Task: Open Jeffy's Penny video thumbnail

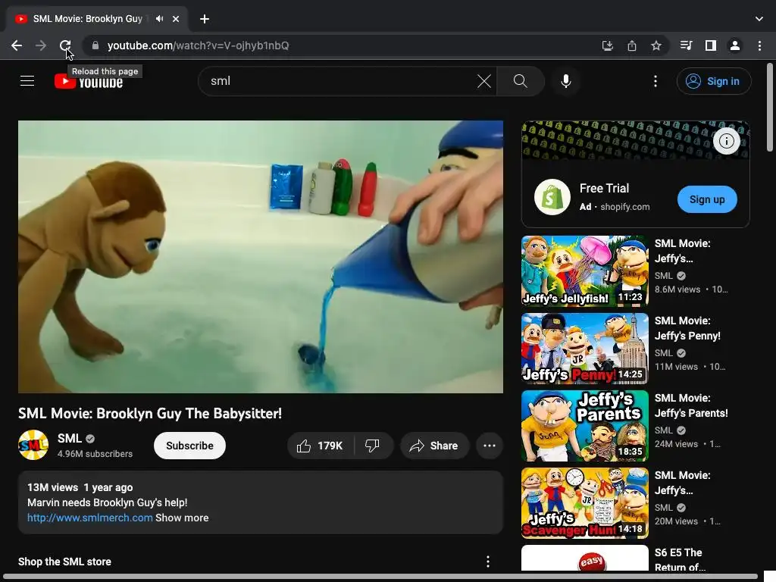Action: tap(584, 349)
